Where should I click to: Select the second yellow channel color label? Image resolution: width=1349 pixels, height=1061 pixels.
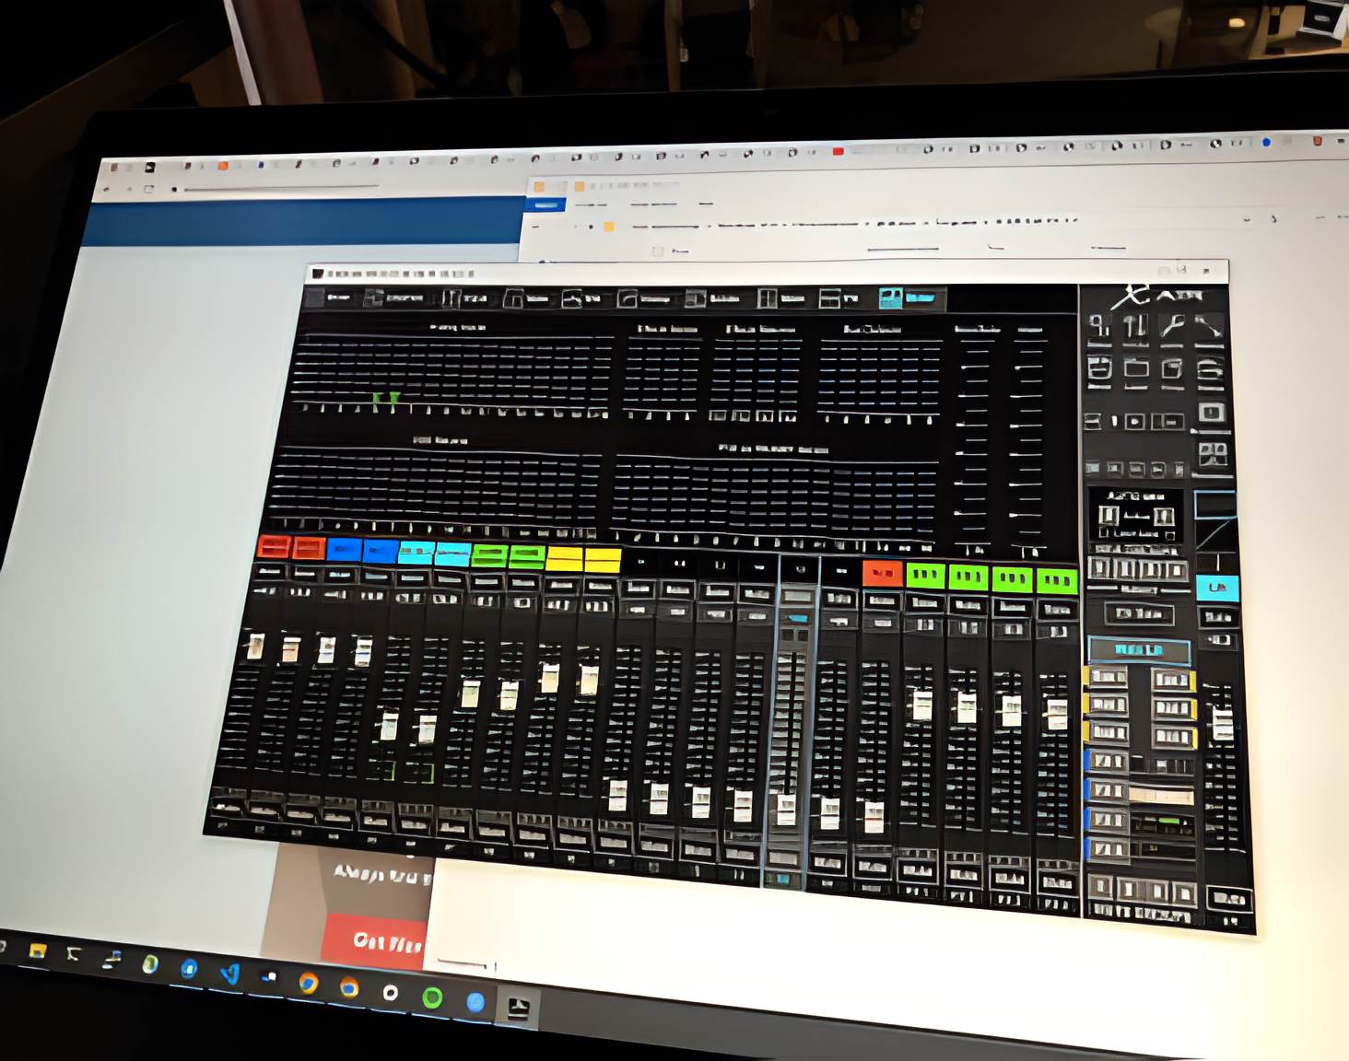click(x=603, y=559)
